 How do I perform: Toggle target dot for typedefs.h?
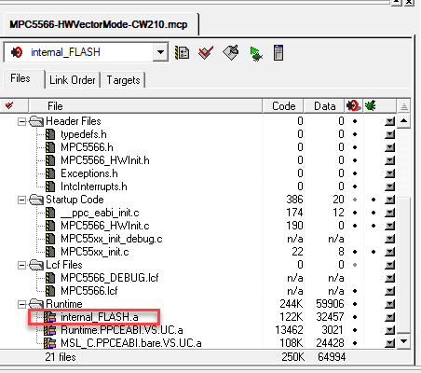[355, 134]
